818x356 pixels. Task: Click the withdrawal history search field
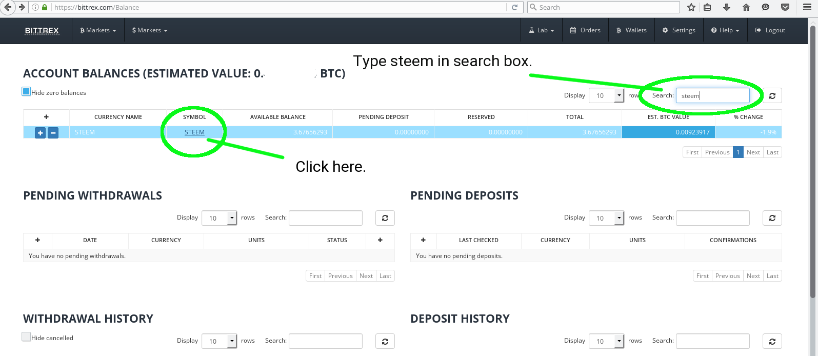326,341
